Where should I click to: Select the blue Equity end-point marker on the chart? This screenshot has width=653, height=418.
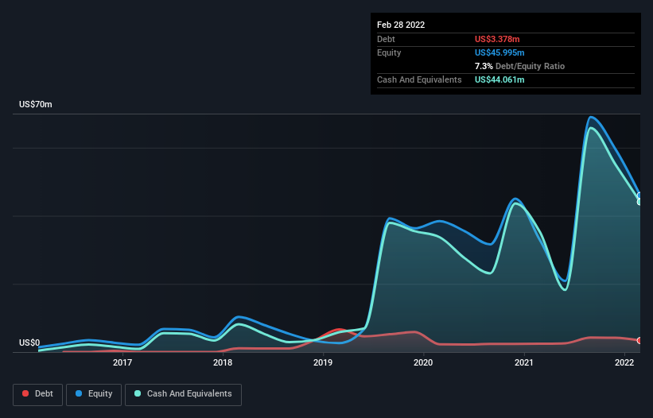(x=639, y=195)
